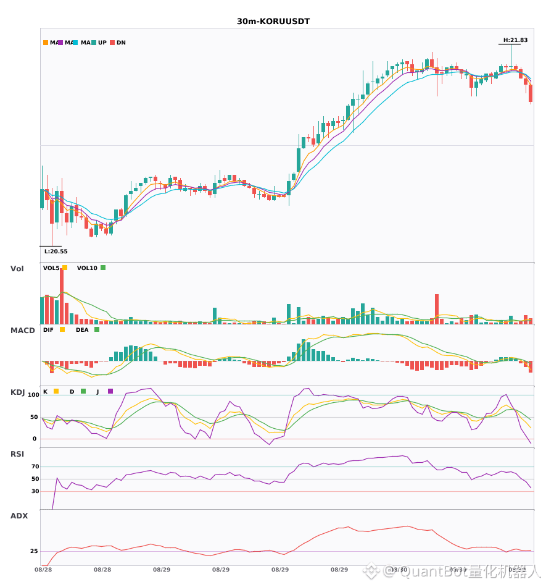Click the VOL10 legend text
Viewport: 546px width, 587px height.
pos(87,268)
